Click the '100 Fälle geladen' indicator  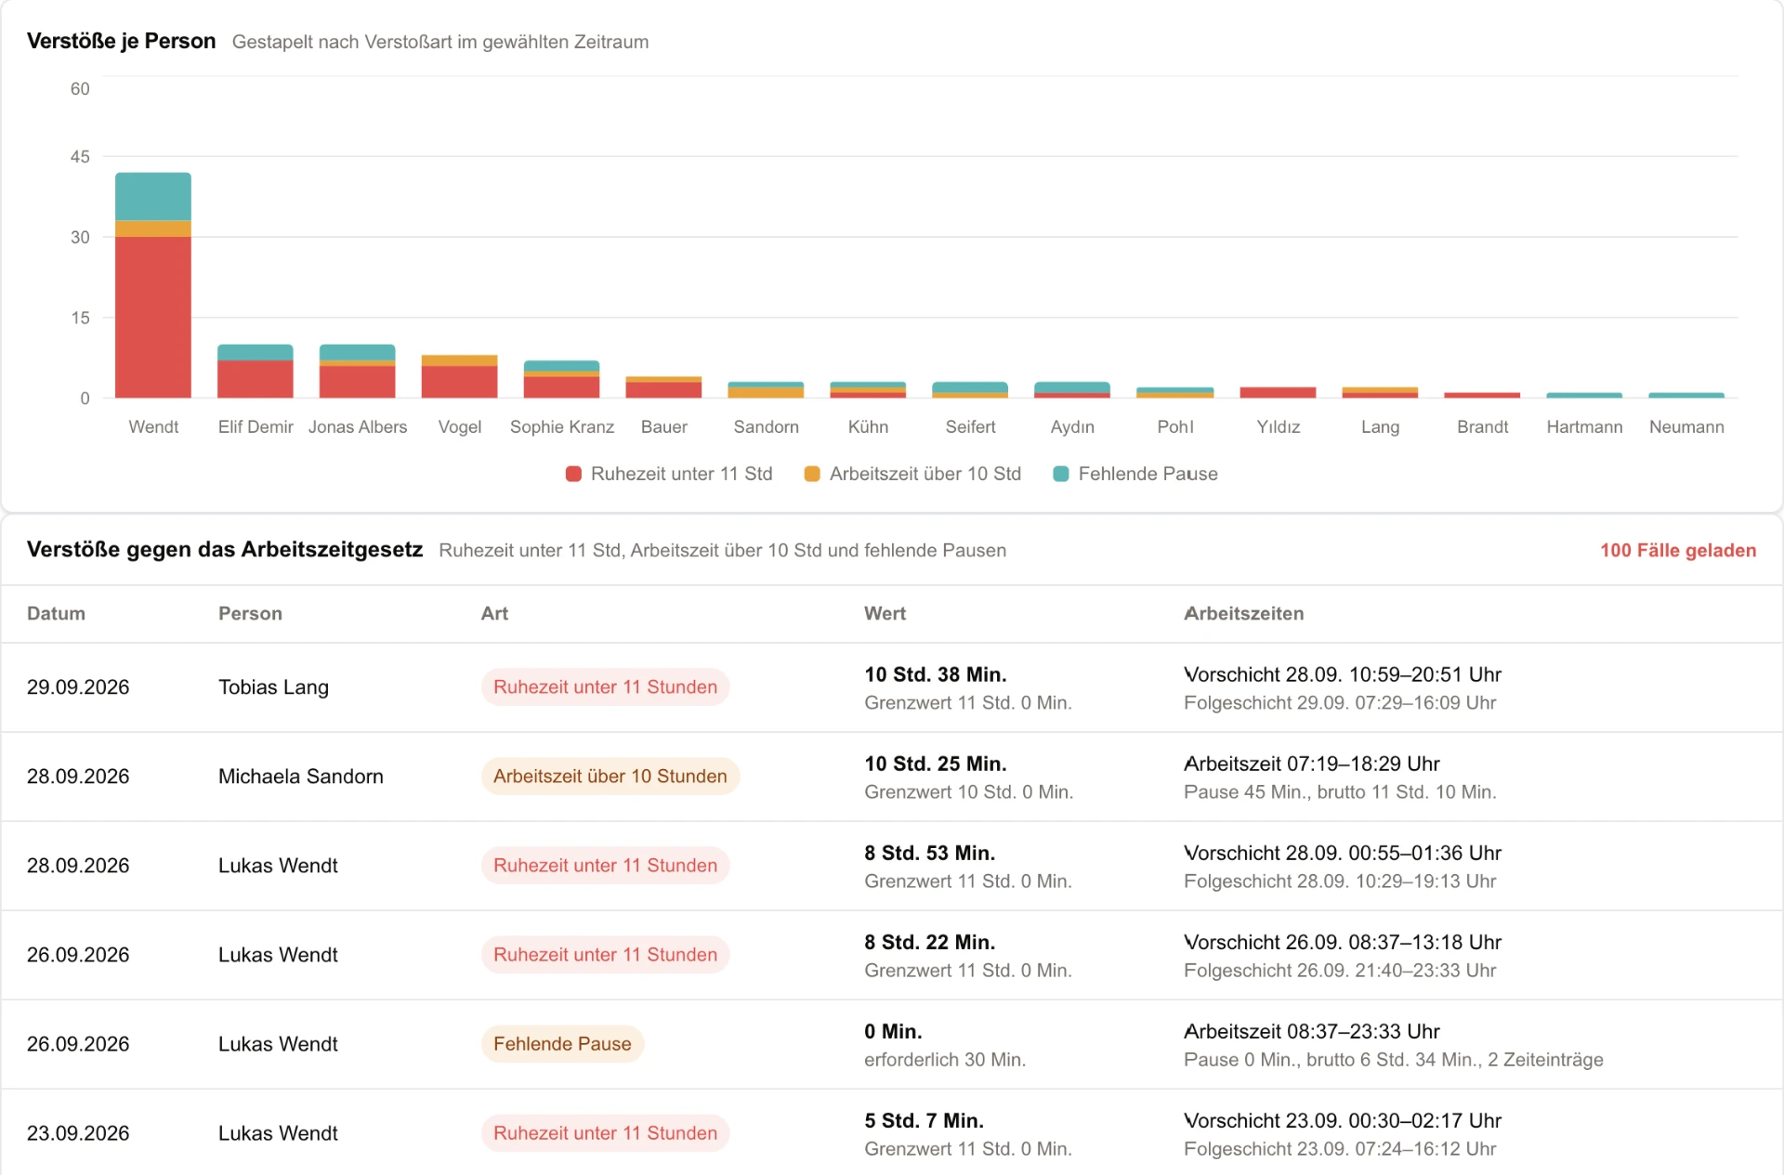1678,550
